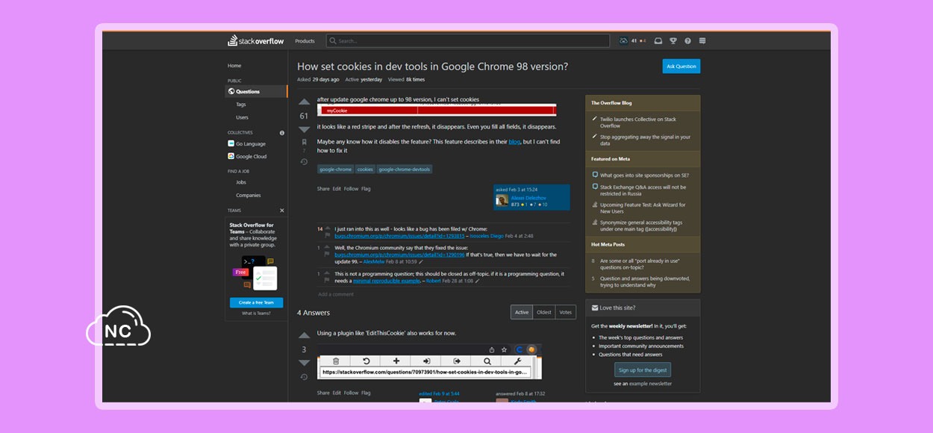The image size is (933, 433).
Task: Open Users in the sidebar
Action: 242,117
